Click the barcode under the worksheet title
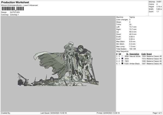 coord(12,9)
